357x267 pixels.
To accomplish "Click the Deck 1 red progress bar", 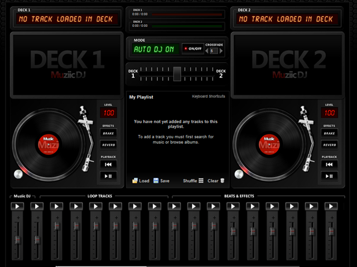I will point(187,14).
